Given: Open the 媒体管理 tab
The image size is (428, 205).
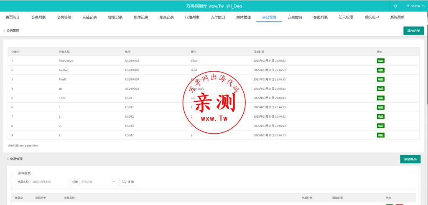Looking at the screenshot, I should (244, 17).
